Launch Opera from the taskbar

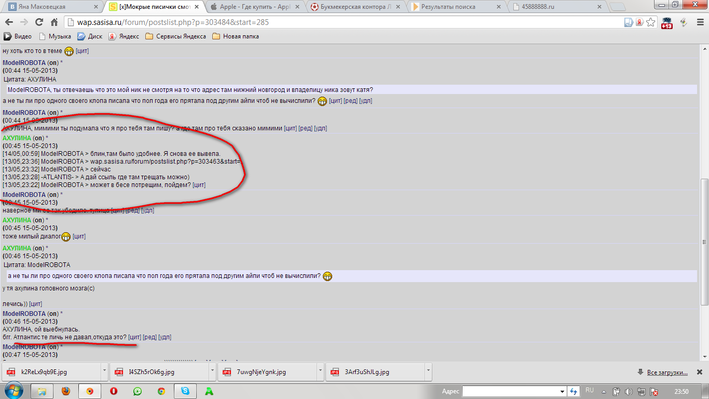pos(113,391)
